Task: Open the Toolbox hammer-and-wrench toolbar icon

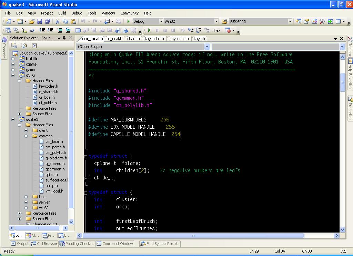Action: coord(322,21)
